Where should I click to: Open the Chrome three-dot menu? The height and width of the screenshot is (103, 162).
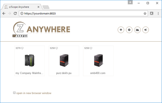pyautogui.click(x=158, y=14)
